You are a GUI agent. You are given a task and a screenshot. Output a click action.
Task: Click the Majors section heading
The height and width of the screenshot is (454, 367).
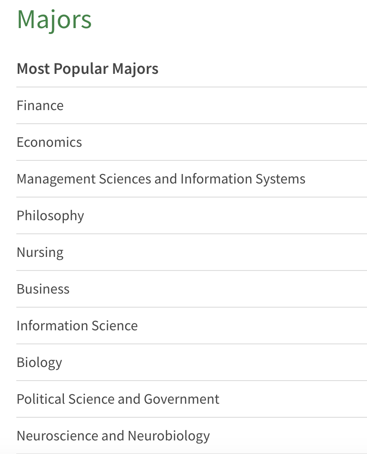click(54, 19)
